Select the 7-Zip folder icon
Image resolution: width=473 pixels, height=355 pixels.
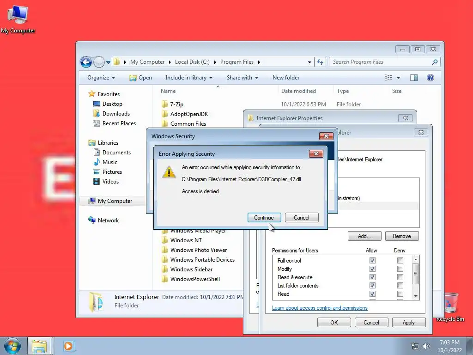(165, 104)
